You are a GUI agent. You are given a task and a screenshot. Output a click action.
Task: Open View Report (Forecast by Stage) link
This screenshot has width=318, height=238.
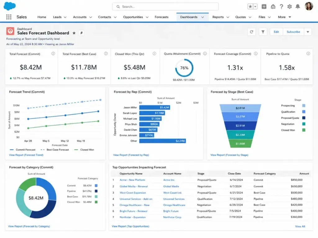(x=229, y=155)
